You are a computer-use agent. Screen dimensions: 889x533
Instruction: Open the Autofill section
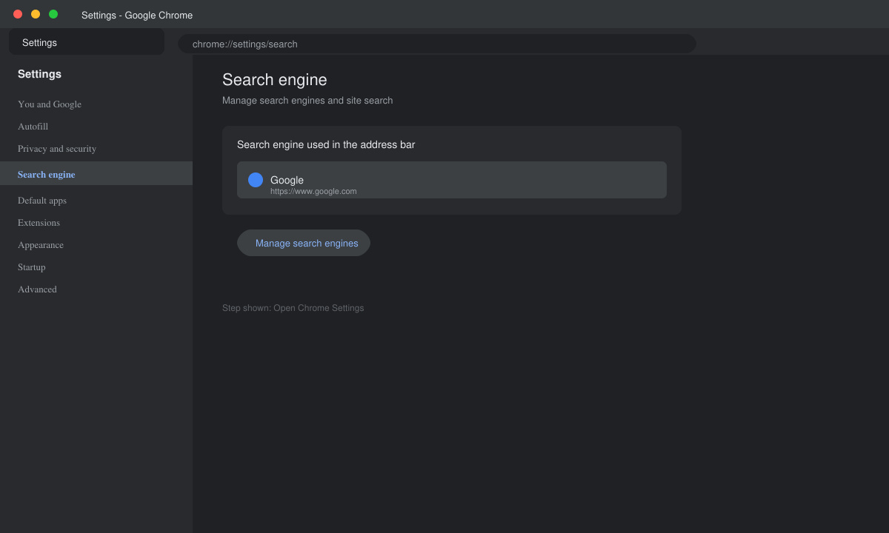tap(33, 127)
